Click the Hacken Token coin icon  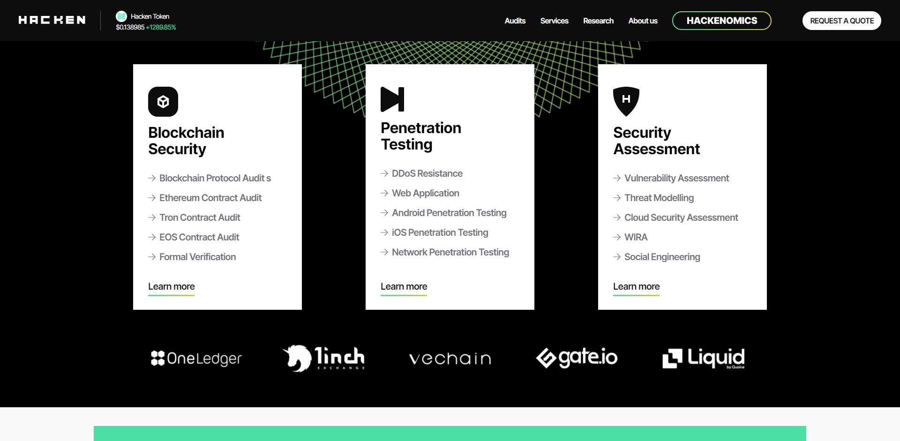tap(121, 16)
